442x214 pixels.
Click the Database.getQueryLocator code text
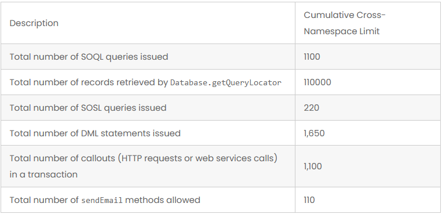pos(226,82)
